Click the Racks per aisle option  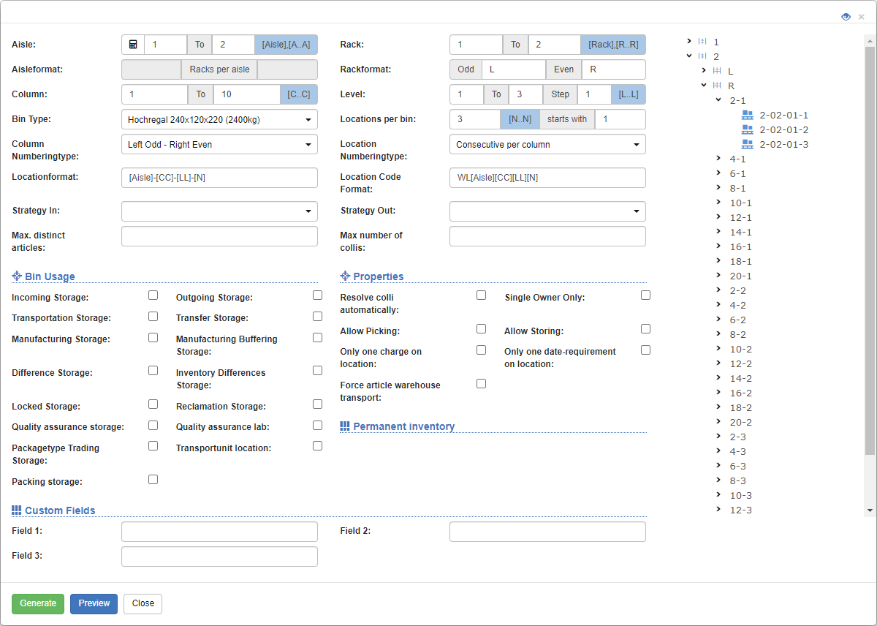219,69
